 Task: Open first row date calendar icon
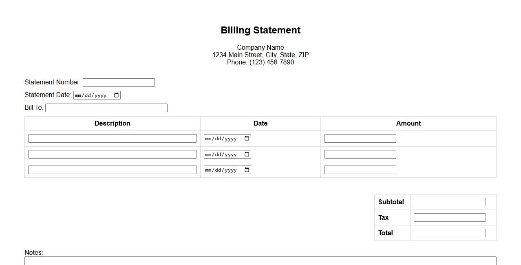(247, 139)
